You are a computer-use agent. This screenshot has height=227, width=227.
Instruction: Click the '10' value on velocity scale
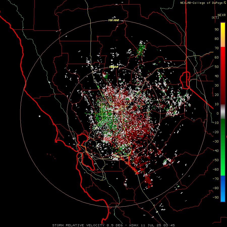[x=217, y=104]
